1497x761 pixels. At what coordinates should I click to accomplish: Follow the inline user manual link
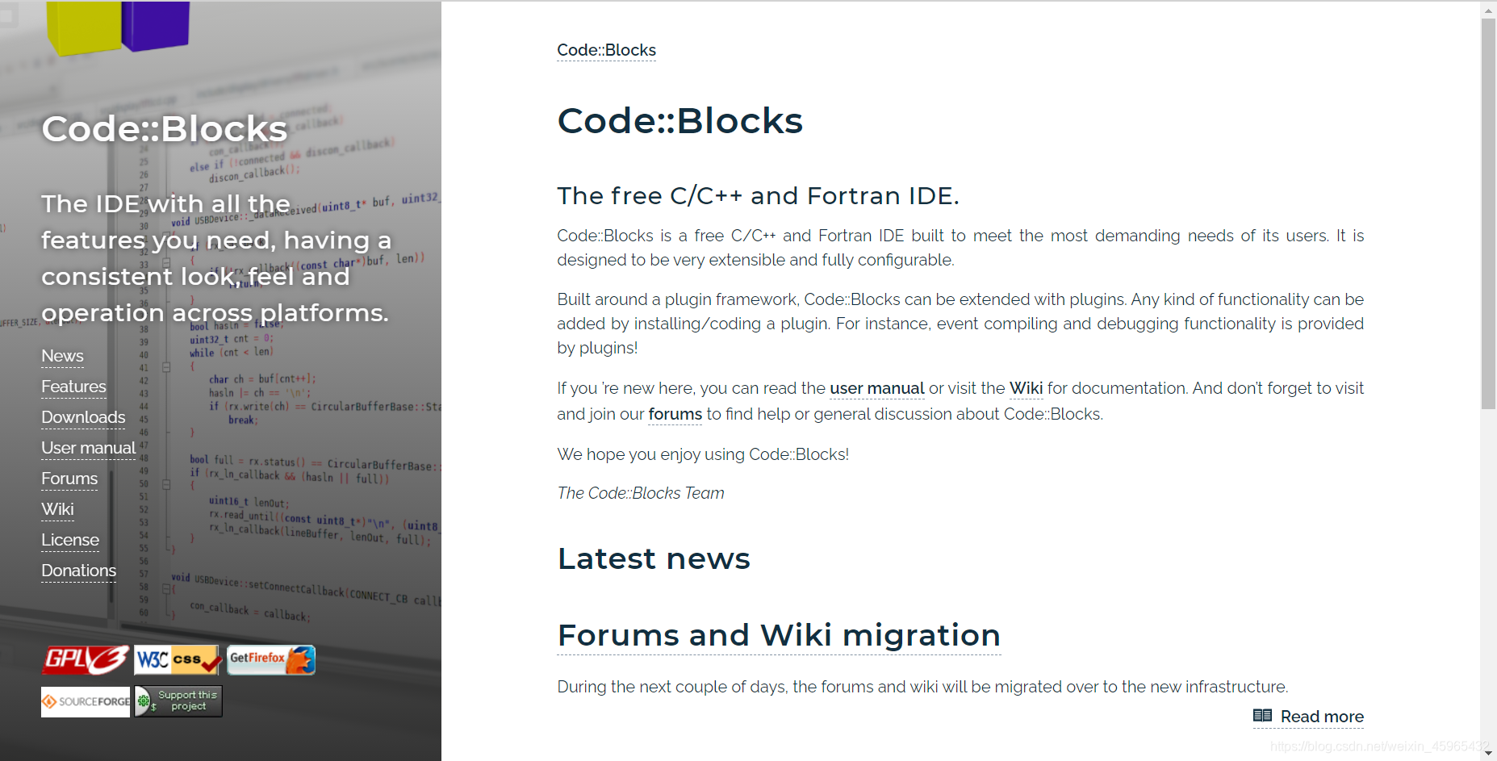[x=876, y=388]
